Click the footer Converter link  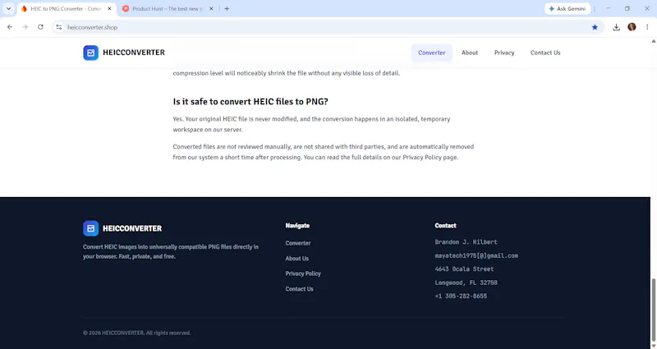(x=298, y=243)
